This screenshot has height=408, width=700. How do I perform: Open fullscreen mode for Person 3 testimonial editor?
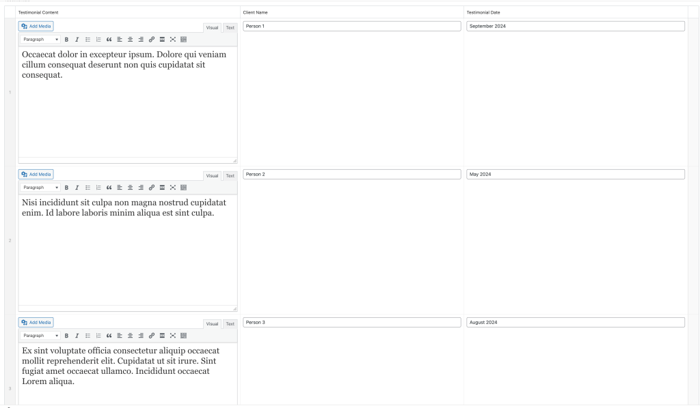tap(173, 336)
